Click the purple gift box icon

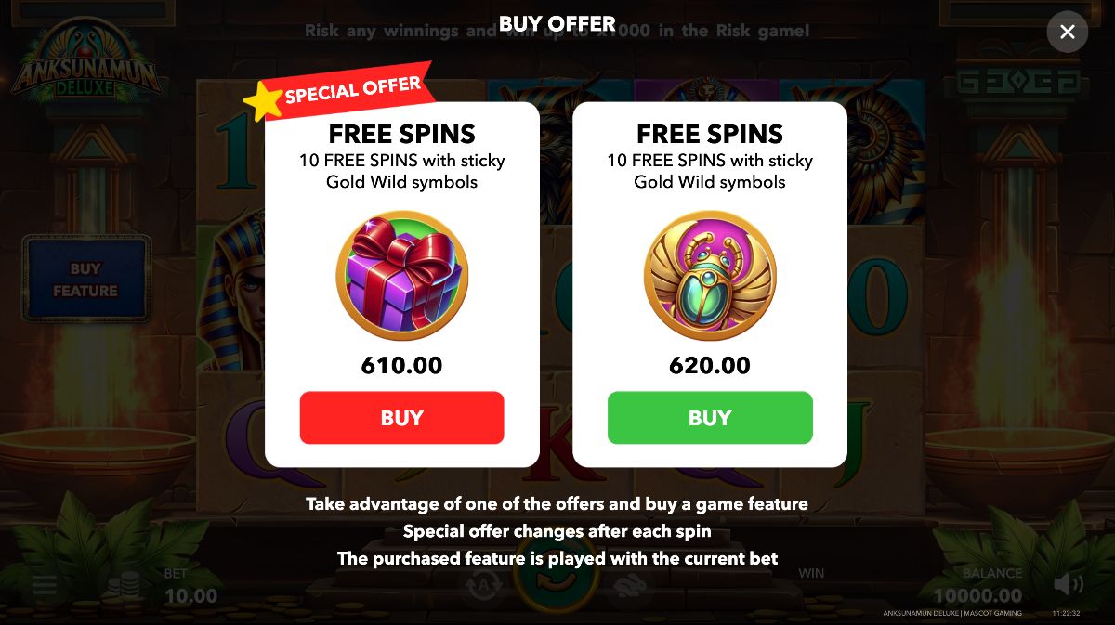[401, 276]
